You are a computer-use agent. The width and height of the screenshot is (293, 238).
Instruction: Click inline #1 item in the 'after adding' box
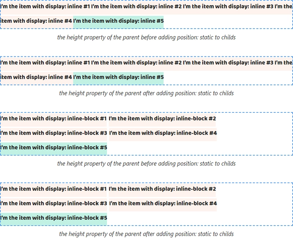45,63
